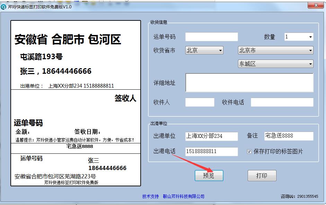
Task: Click the 签收日期 text on the label
Action: click(x=87, y=132)
